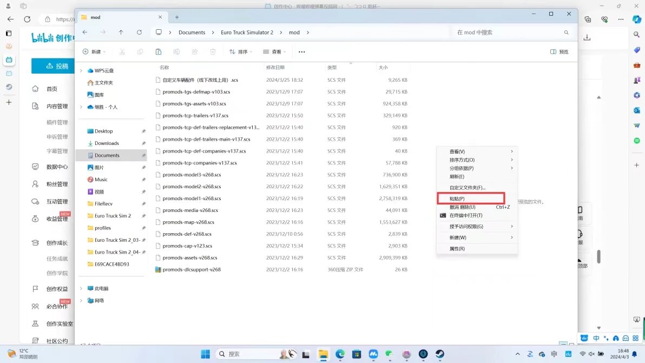Select Documents in the quick access list
This screenshot has height=363, width=645.
(x=111, y=155)
